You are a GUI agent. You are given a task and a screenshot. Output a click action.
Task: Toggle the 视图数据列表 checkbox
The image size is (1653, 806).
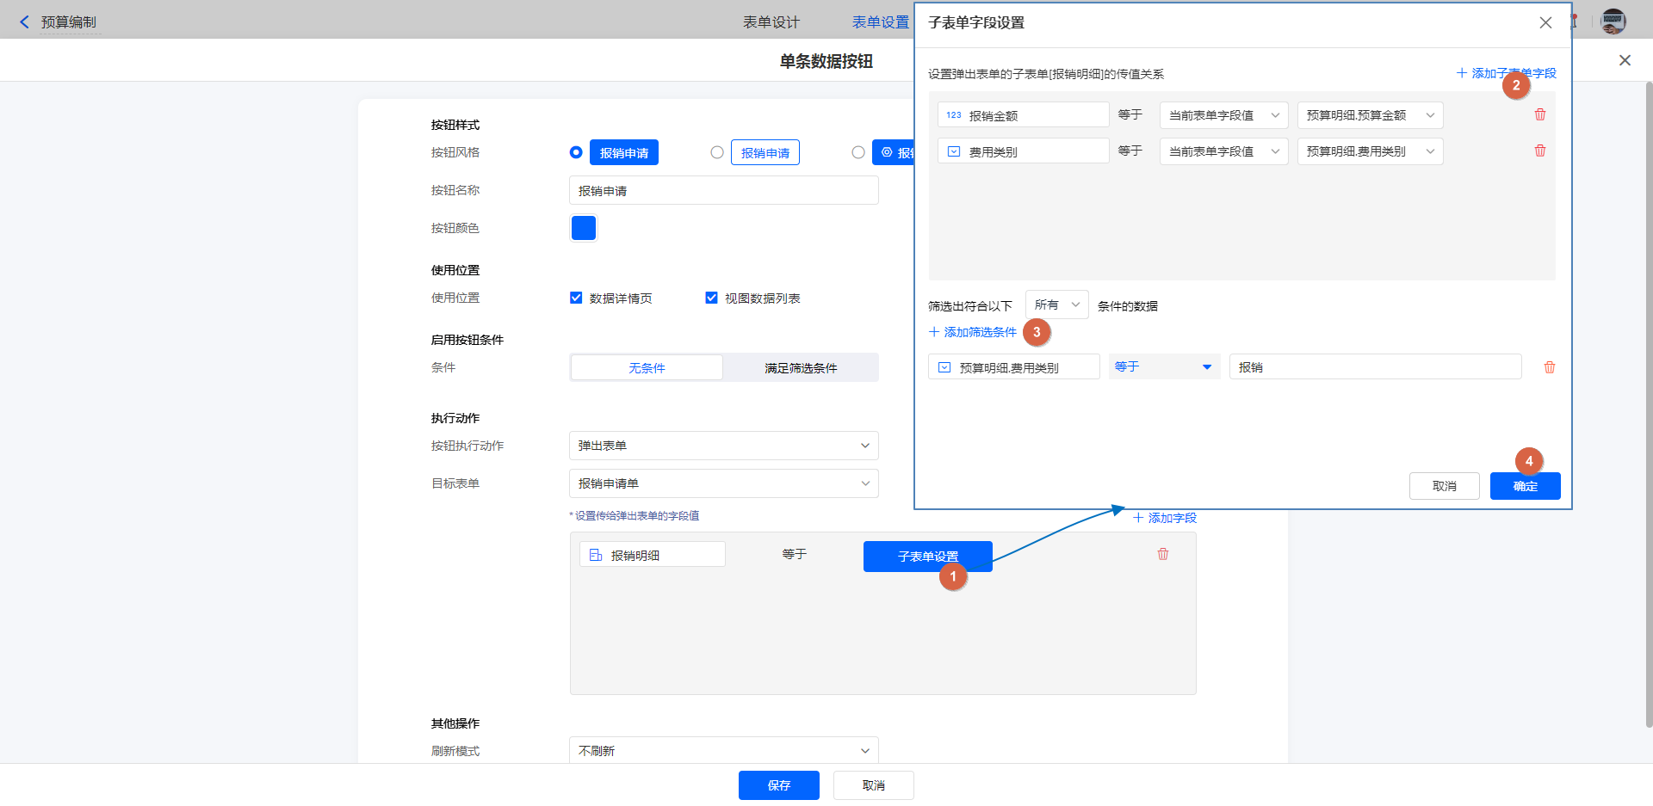(711, 298)
